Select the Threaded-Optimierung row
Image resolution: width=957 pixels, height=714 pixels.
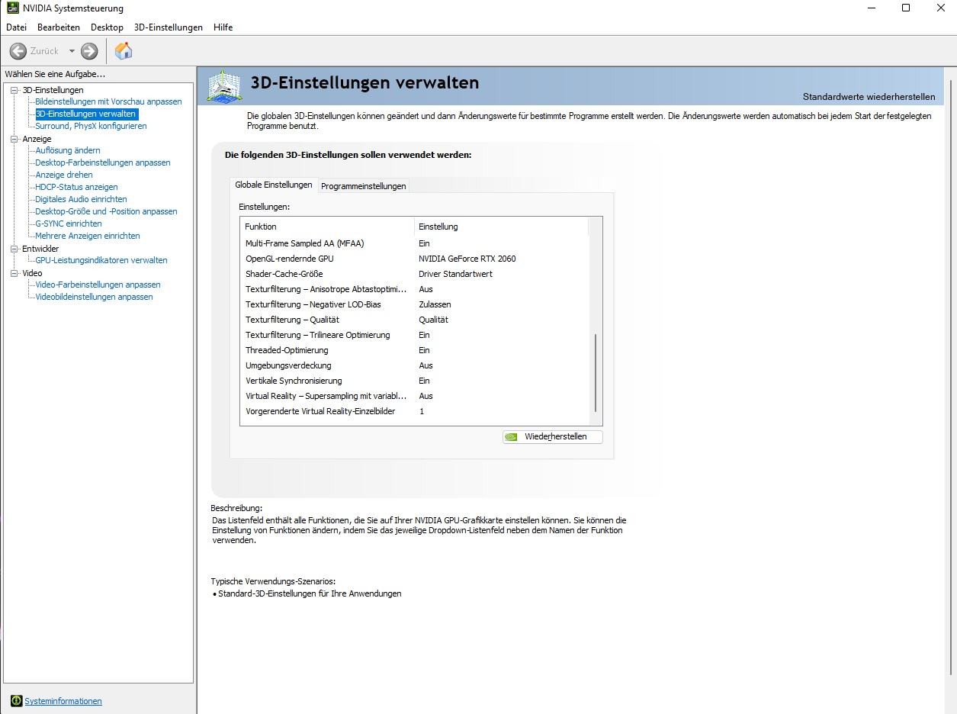[415, 350]
